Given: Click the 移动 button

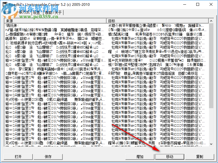Looking at the screenshot, I should click(x=170, y=157).
